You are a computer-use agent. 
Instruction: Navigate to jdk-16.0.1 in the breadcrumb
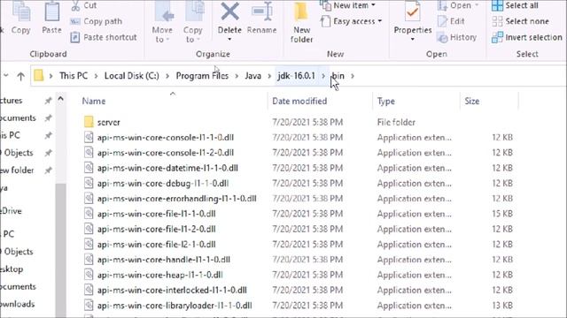coord(297,76)
